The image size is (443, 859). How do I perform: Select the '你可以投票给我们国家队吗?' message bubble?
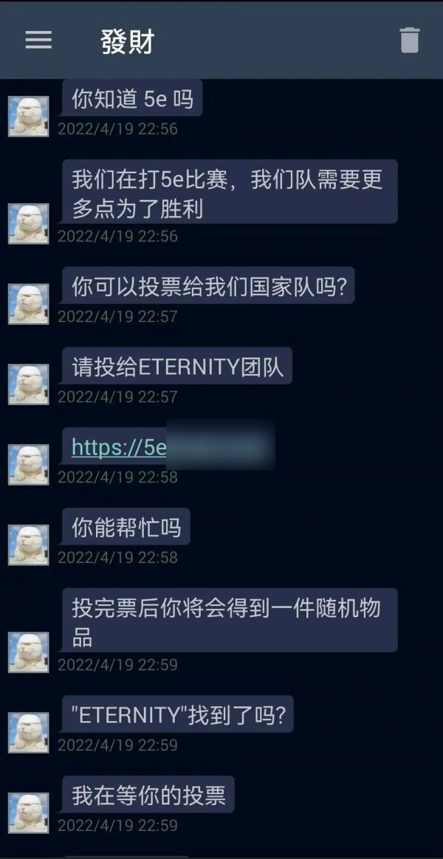pyautogui.click(x=208, y=286)
